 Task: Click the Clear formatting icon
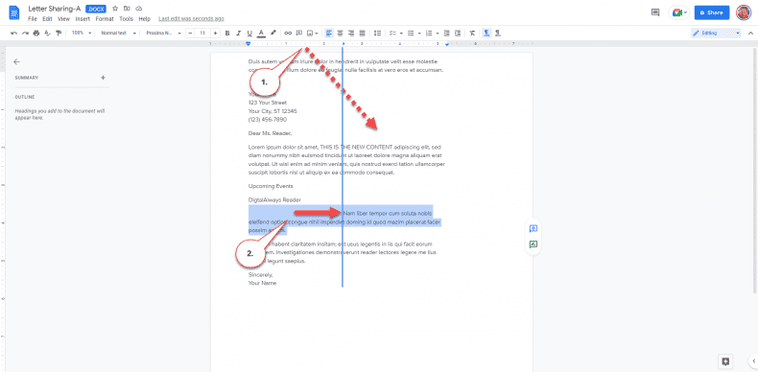click(472, 33)
